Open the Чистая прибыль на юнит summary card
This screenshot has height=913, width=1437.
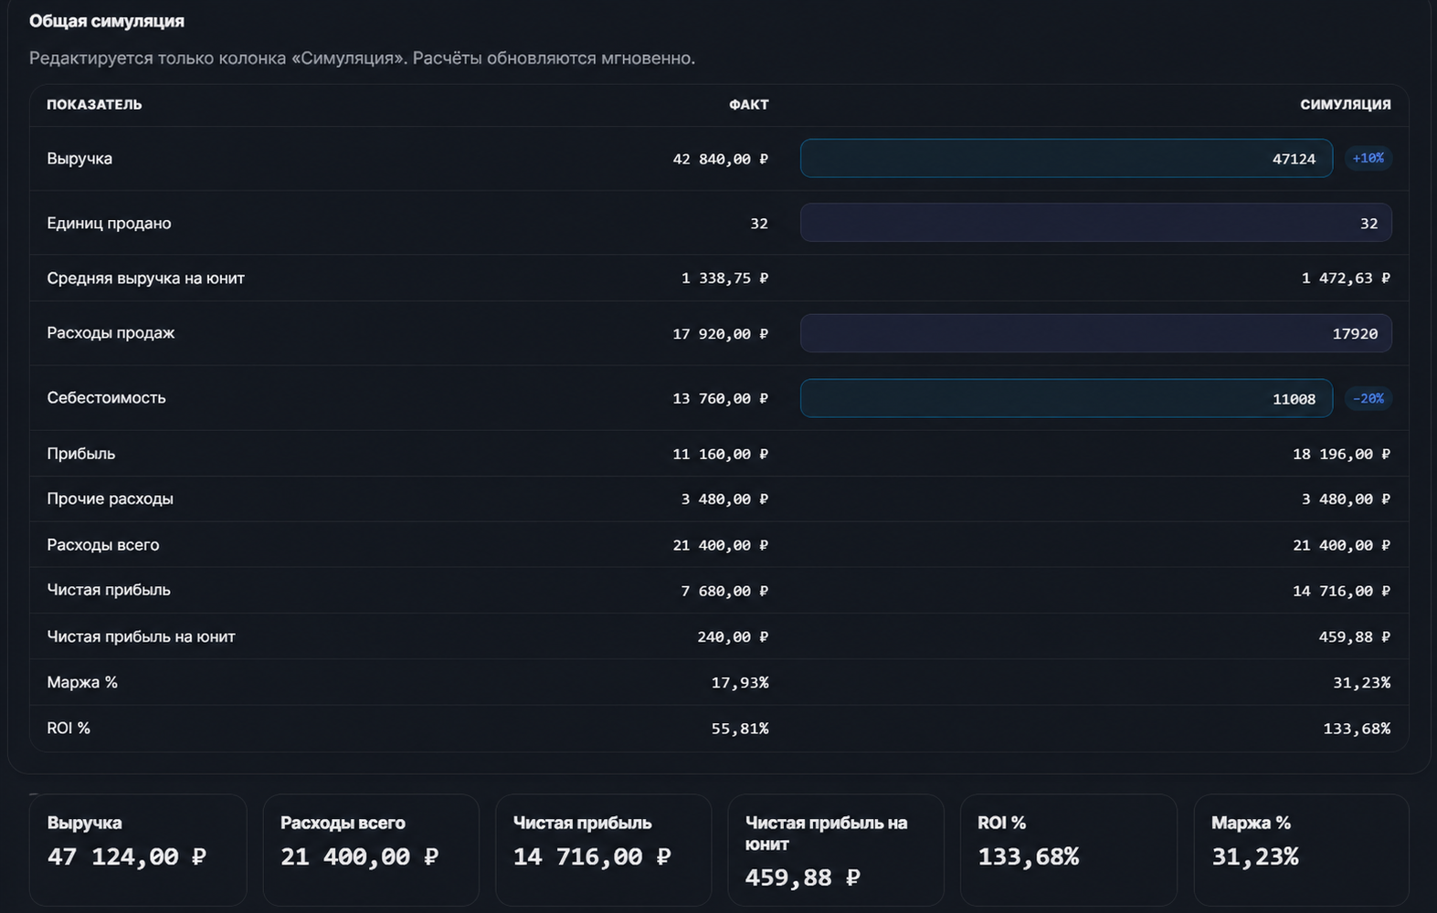836,850
